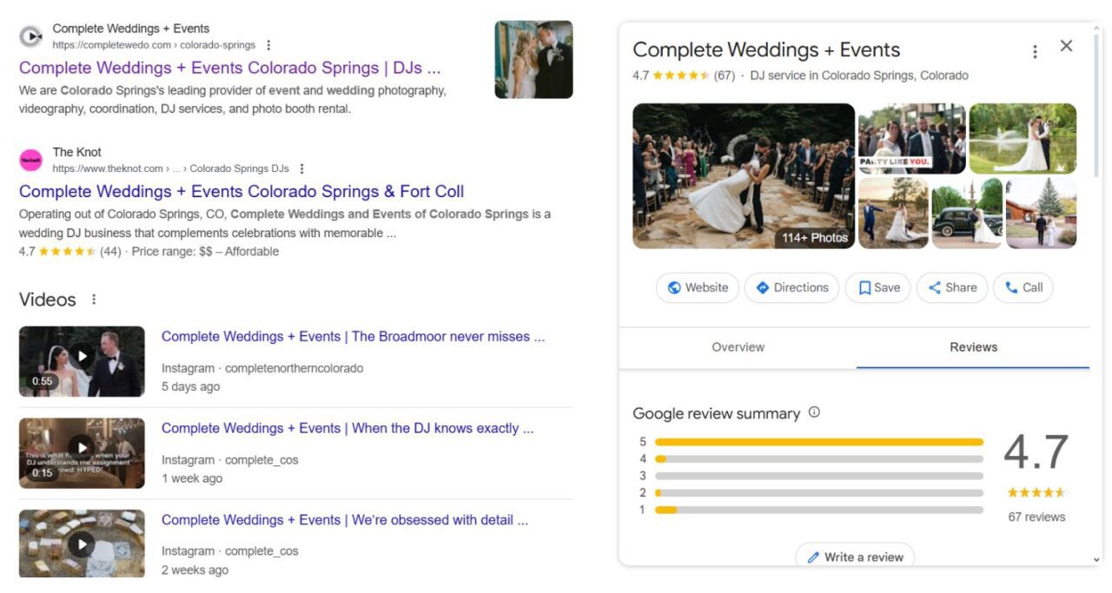Click the theknot.com URL breadcrumb
The height and width of the screenshot is (593, 1112).
[170, 168]
